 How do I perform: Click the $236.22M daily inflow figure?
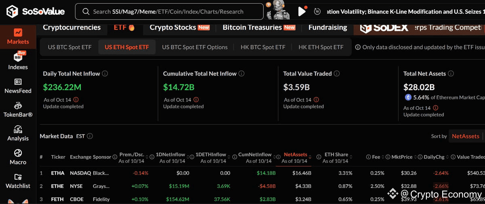[62, 87]
